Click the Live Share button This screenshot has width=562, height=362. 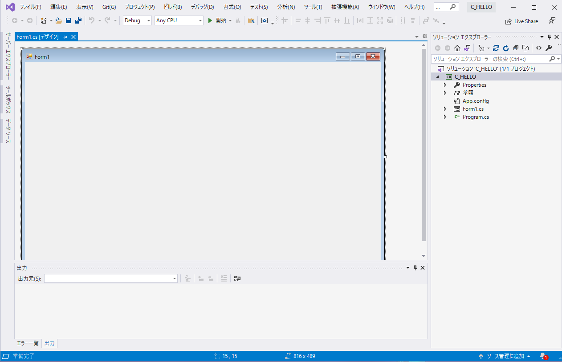tap(521, 21)
